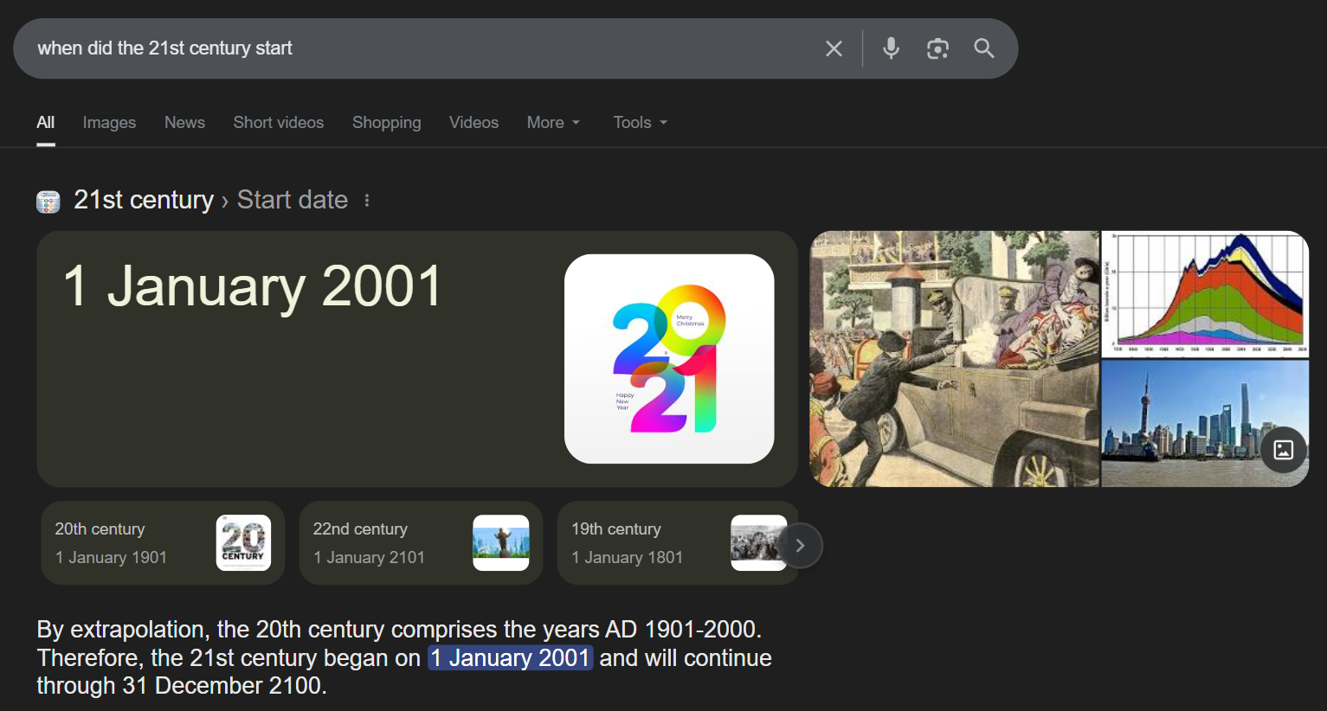Clear the search query with the X icon
The height and width of the screenshot is (711, 1327).
pos(834,48)
